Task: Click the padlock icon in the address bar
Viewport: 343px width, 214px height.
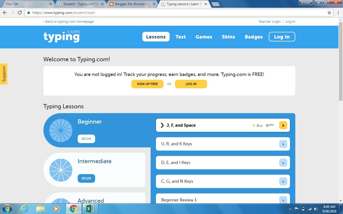Action: (x=28, y=12)
